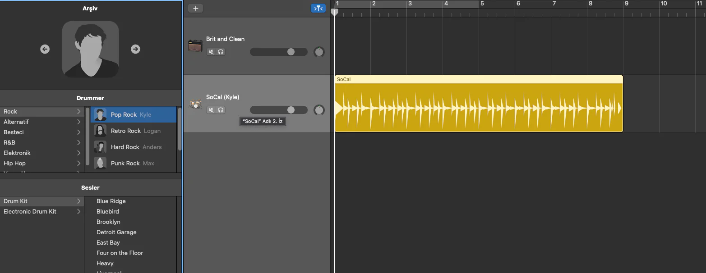Solo the Brit and Clean track
The width and height of the screenshot is (706, 273).
pos(221,52)
